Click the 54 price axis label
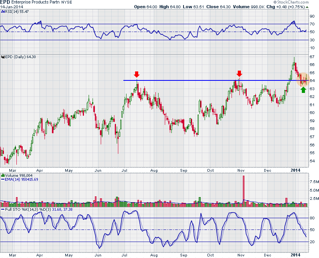Viewport: 319px width, 258px height. [x=312, y=161]
